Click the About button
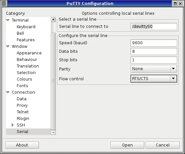 22,145
